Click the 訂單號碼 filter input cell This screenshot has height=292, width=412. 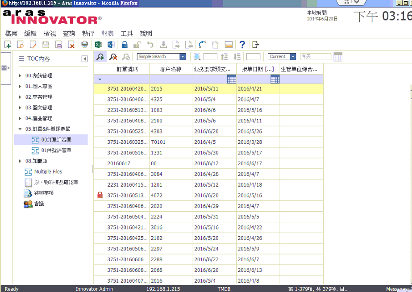click(x=128, y=79)
